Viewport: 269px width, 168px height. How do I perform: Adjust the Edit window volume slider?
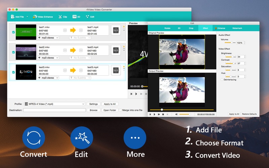point(185,114)
